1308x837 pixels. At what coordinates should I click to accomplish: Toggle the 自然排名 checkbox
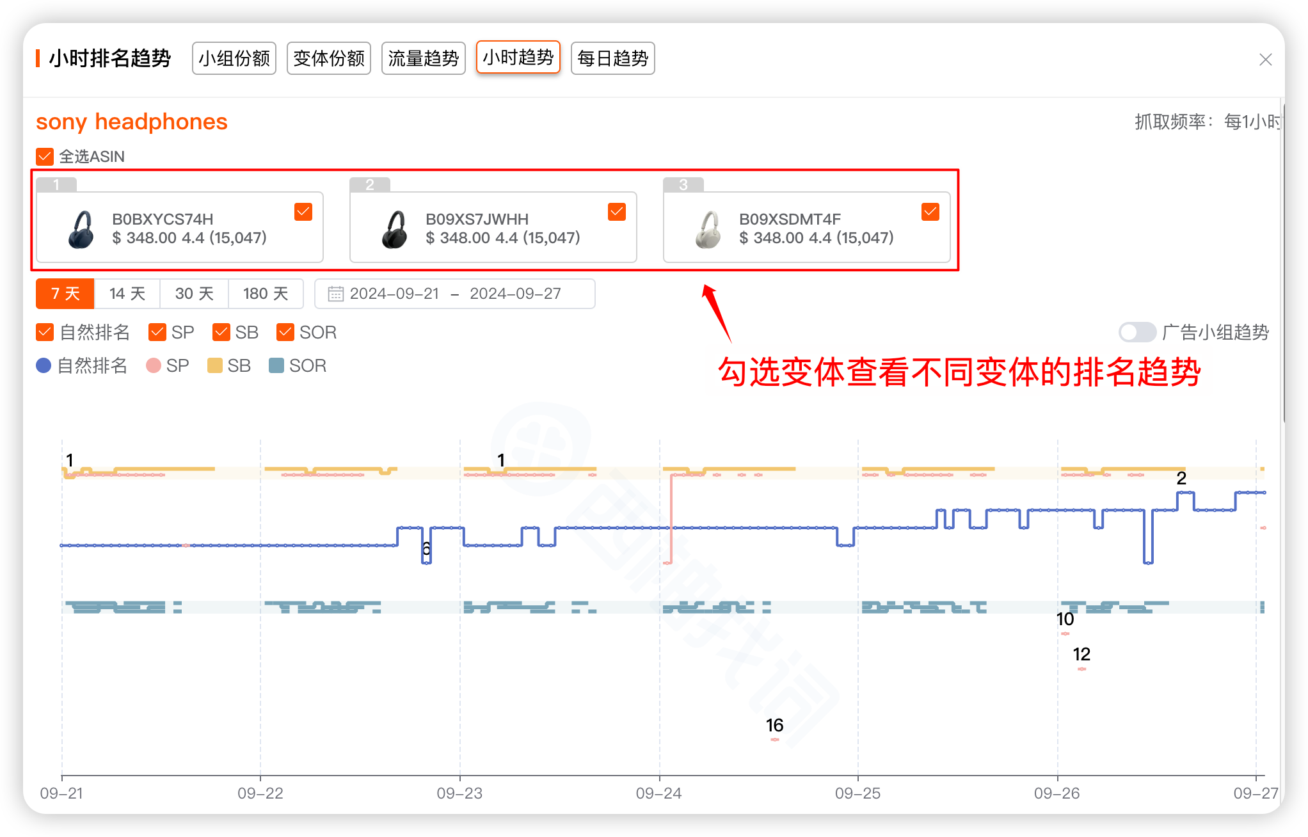coord(45,332)
